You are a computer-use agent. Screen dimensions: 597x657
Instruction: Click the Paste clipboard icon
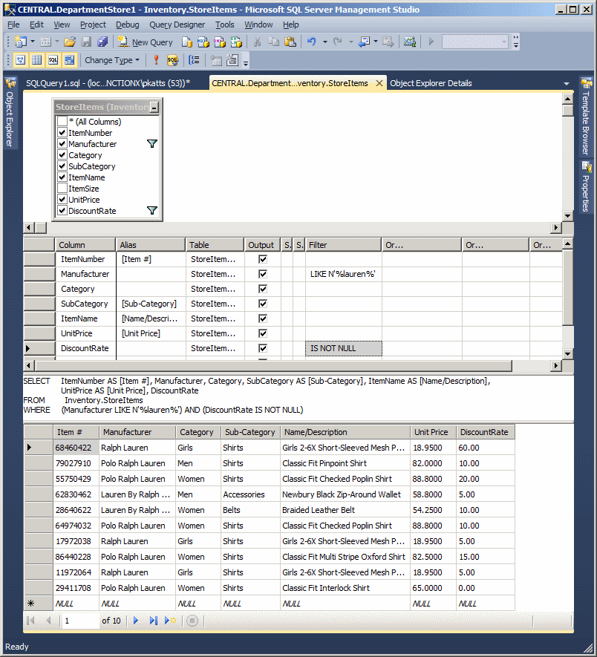(290, 42)
